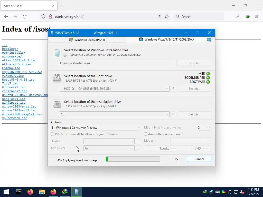Go to parent directory ../ link
263x197 pixels.
pos(5,45)
